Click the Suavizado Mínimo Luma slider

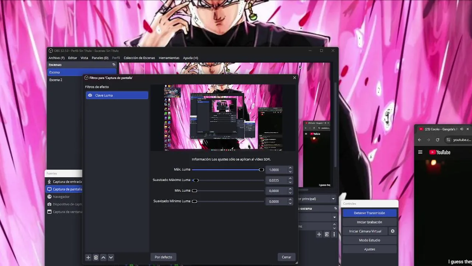coord(228,201)
